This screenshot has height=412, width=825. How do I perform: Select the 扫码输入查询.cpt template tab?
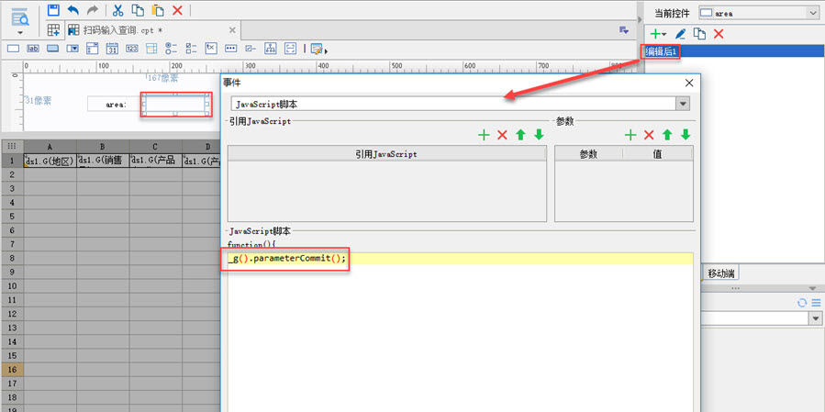(152, 30)
